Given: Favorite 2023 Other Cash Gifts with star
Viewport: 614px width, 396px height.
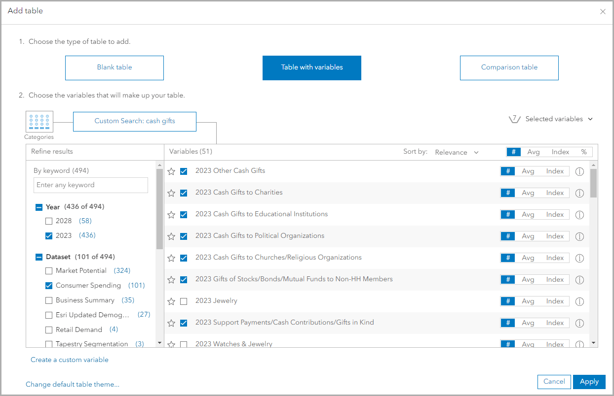Looking at the screenshot, I should pyautogui.click(x=171, y=171).
